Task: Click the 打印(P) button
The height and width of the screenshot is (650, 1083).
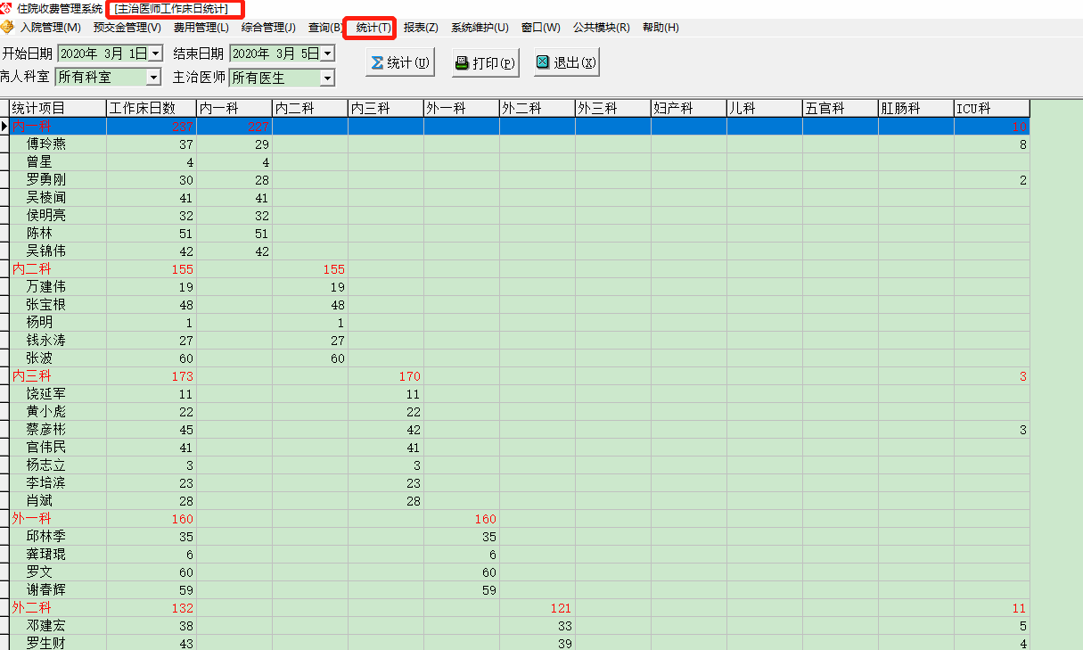Action: coord(485,63)
